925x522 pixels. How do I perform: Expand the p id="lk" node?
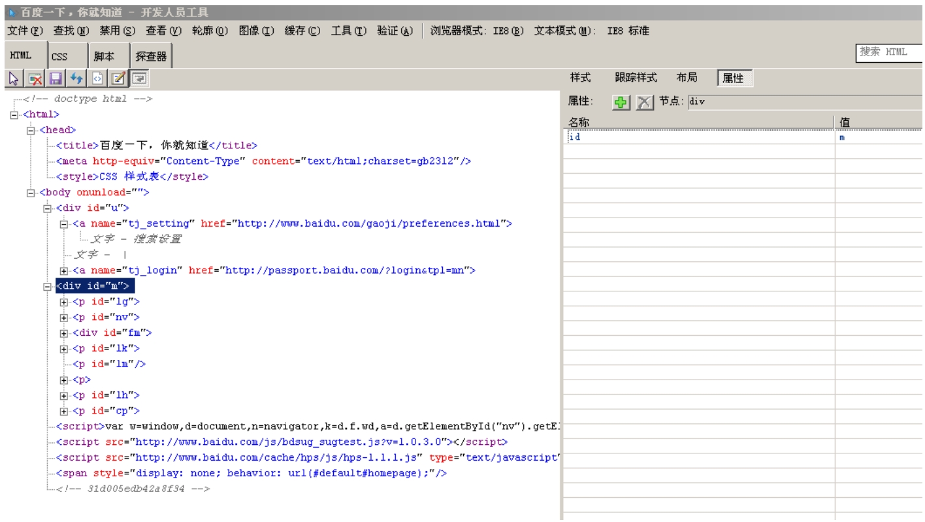click(x=63, y=349)
